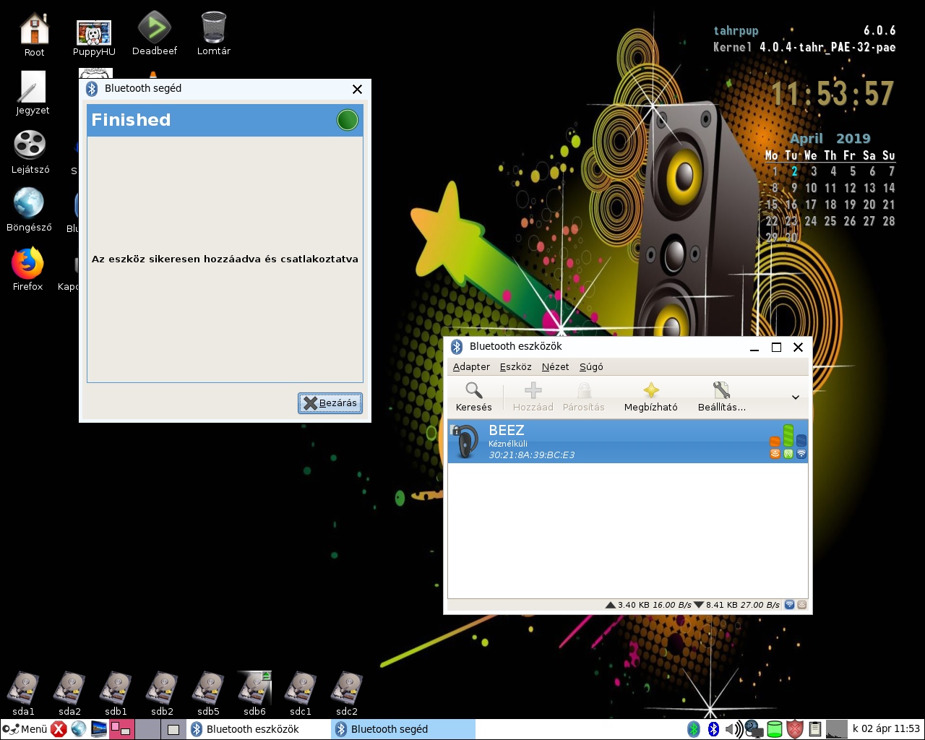Expand the toolbar overflow chevron

[x=795, y=397]
